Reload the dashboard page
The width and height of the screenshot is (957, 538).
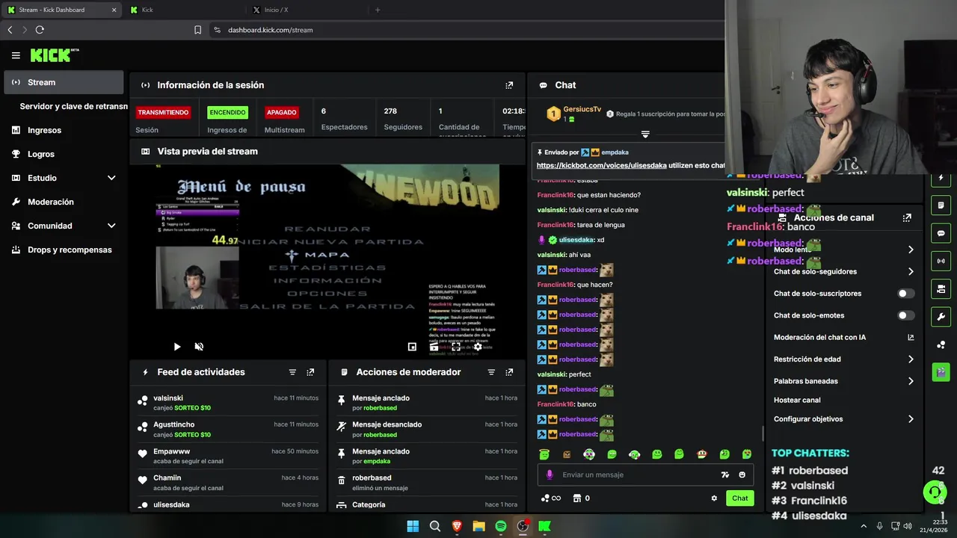(x=40, y=30)
